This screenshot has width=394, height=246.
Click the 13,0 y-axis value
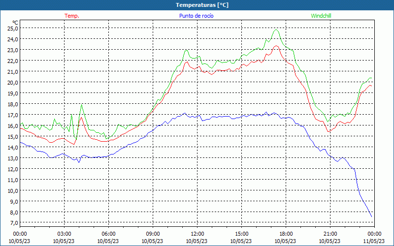click(x=13, y=158)
